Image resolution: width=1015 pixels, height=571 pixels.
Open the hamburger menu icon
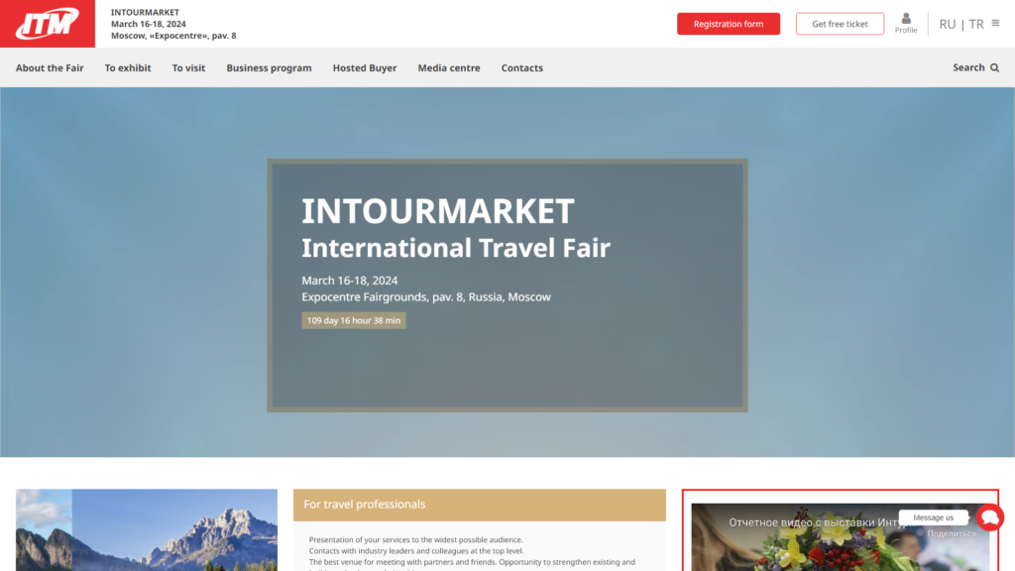click(x=995, y=24)
